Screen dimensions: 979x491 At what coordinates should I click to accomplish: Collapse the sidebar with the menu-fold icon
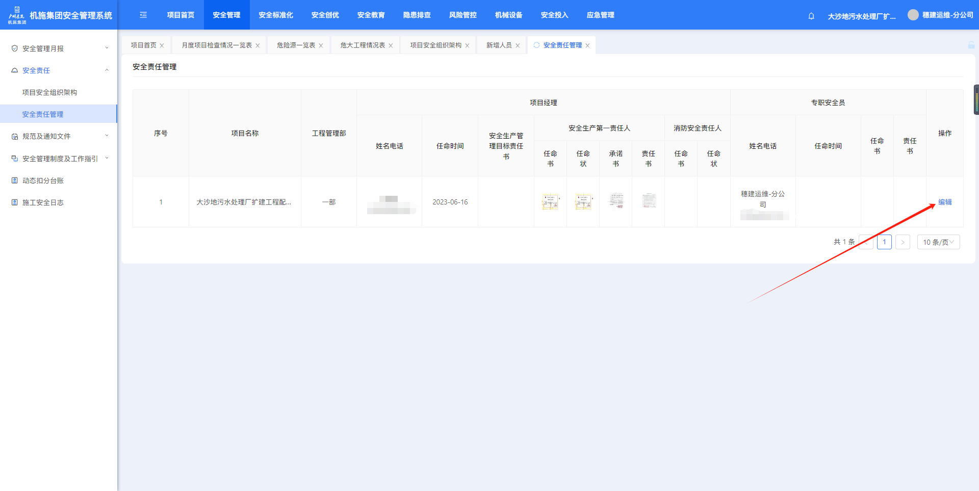tap(143, 15)
